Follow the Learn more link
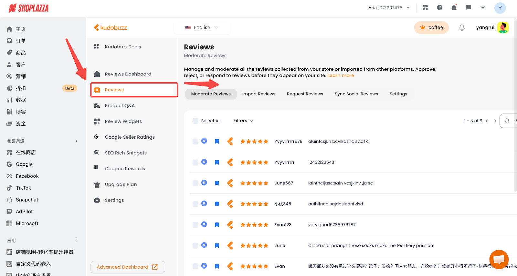 (x=341, y=75)
